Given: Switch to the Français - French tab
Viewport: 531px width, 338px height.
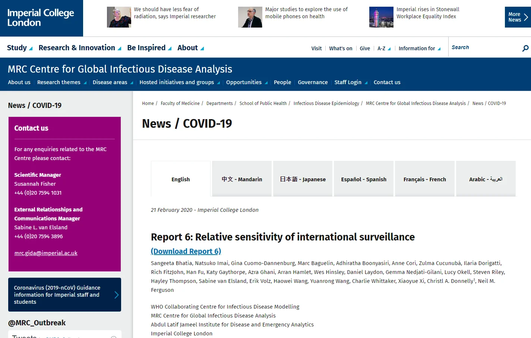Looking at the screenshot, I should 425,179.
